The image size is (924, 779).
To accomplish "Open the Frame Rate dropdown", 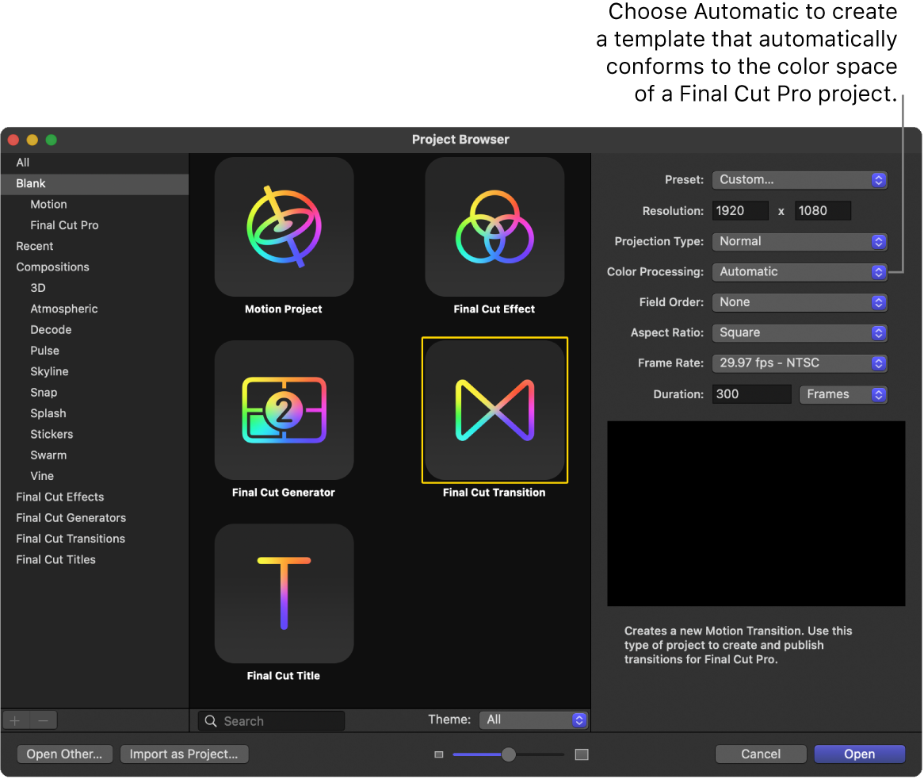I will click(x=799, y=363).
